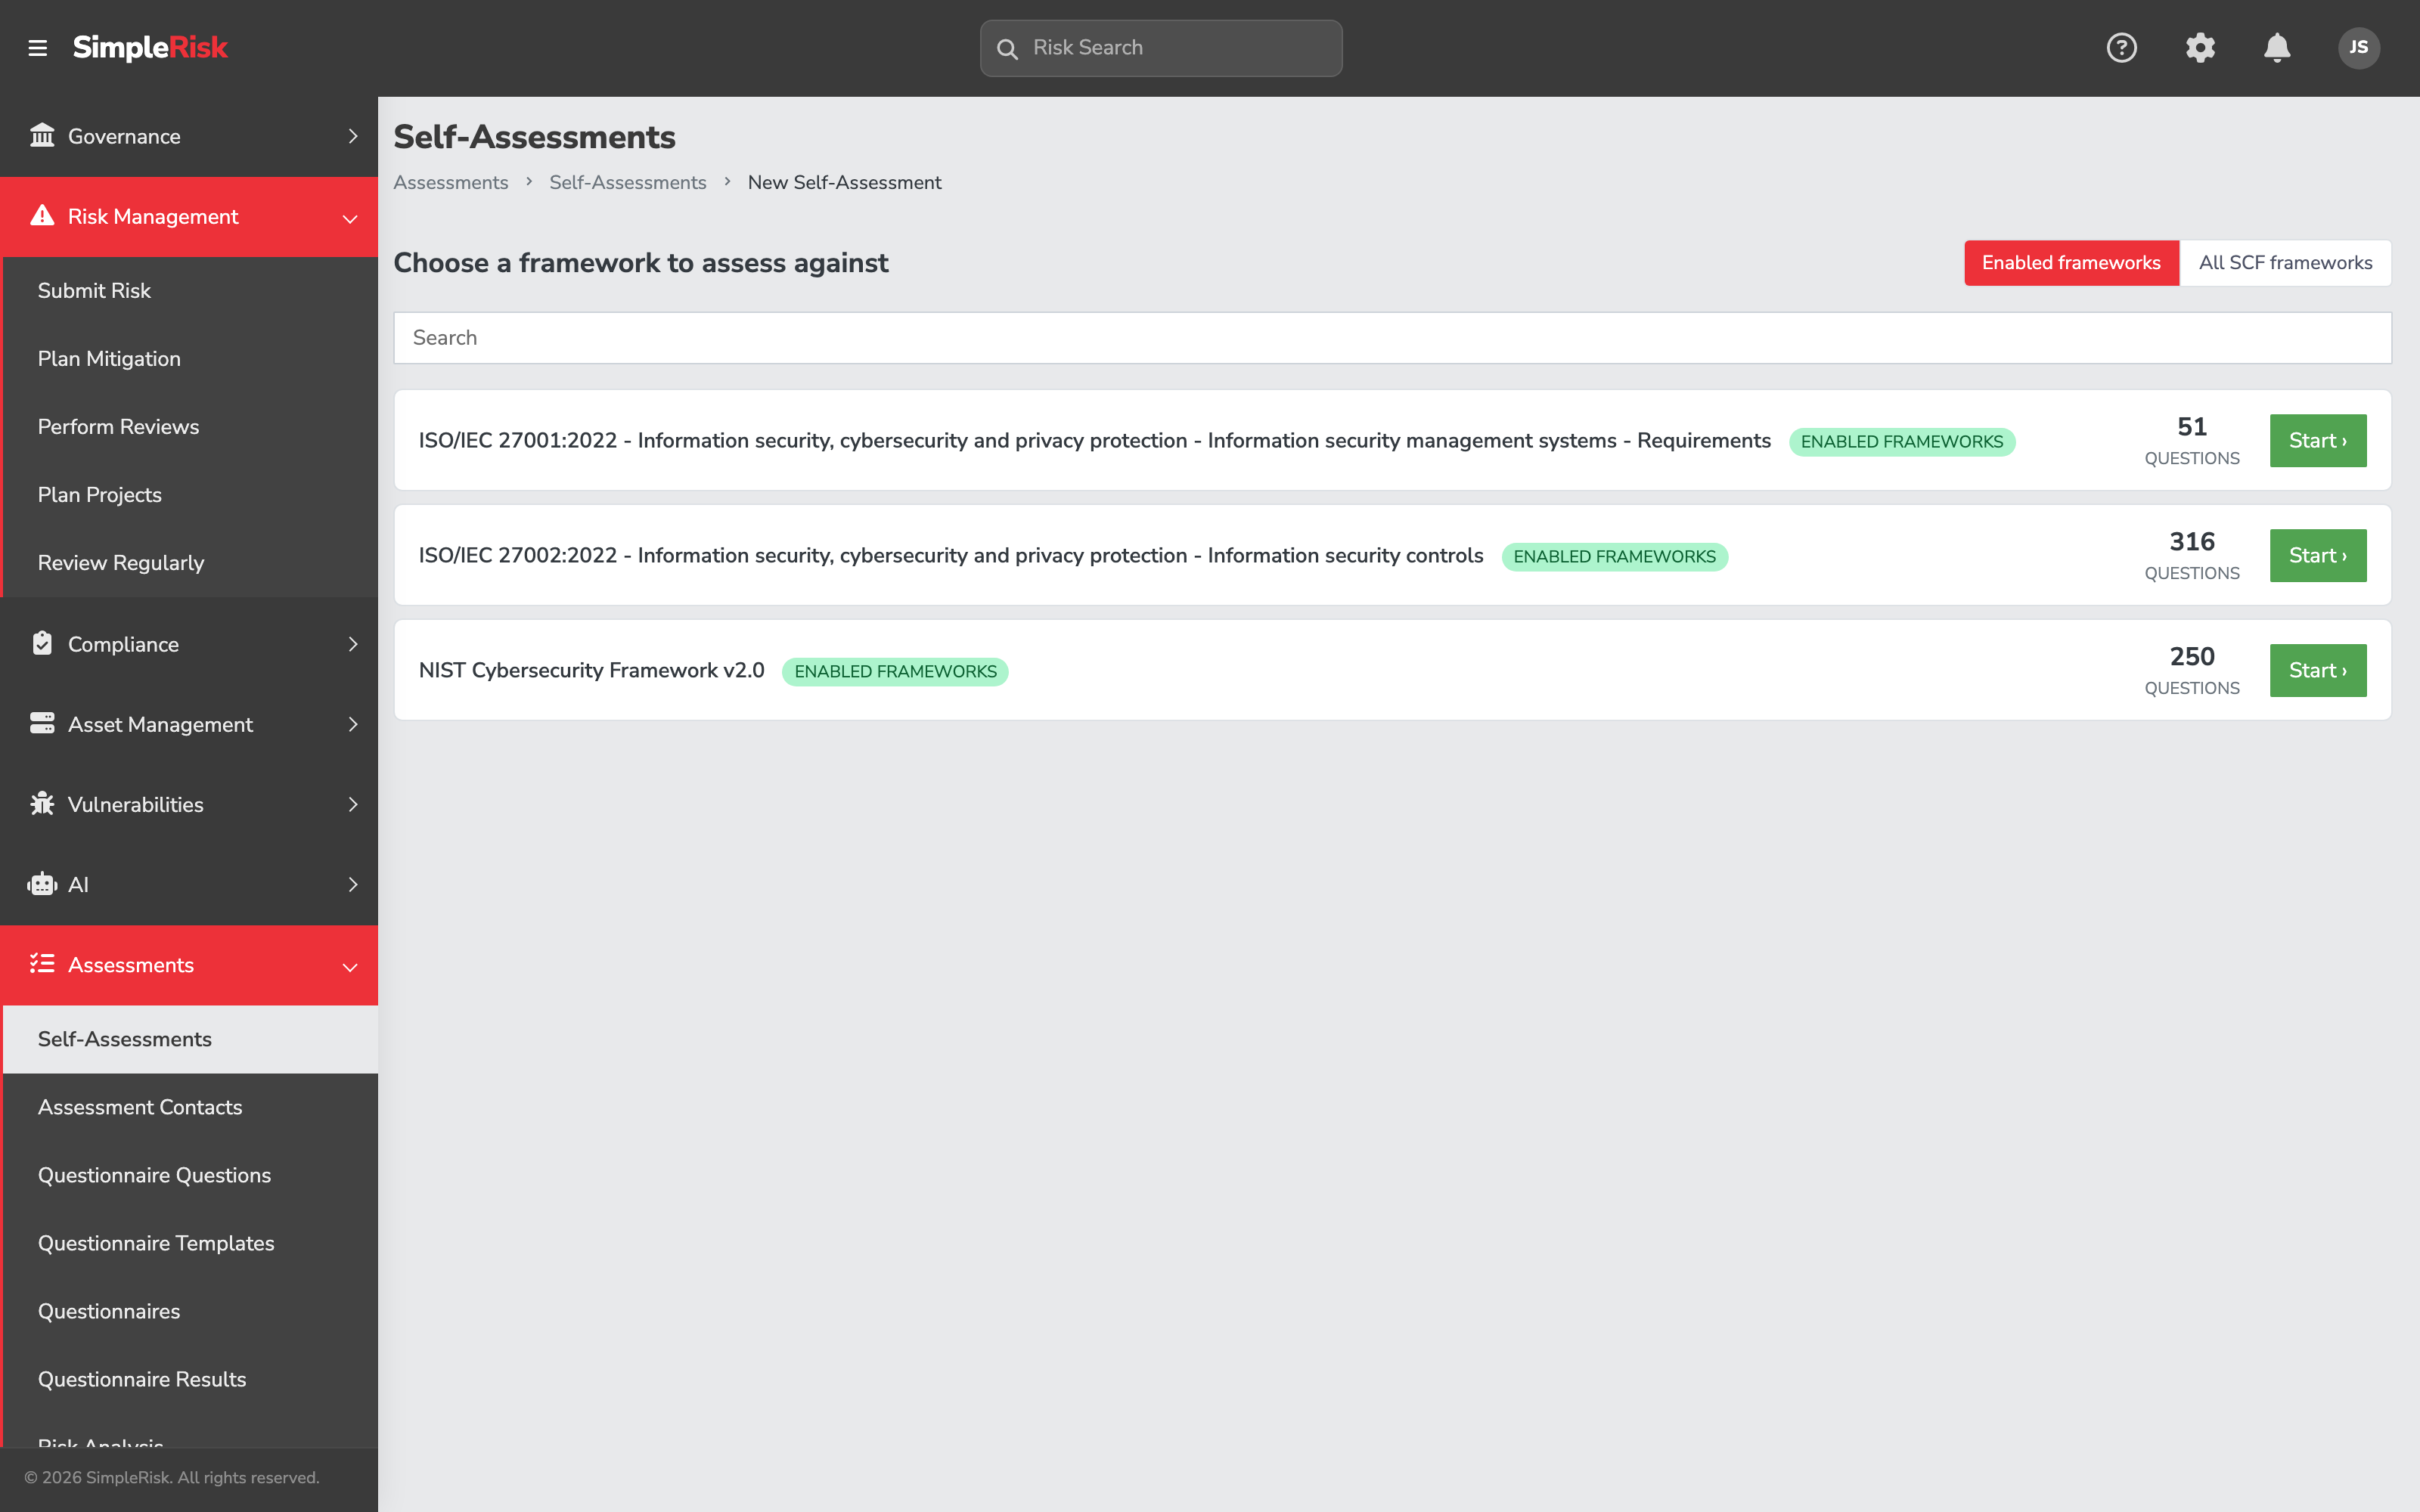Go to Assessments breadcrumb link

point(451,182)
